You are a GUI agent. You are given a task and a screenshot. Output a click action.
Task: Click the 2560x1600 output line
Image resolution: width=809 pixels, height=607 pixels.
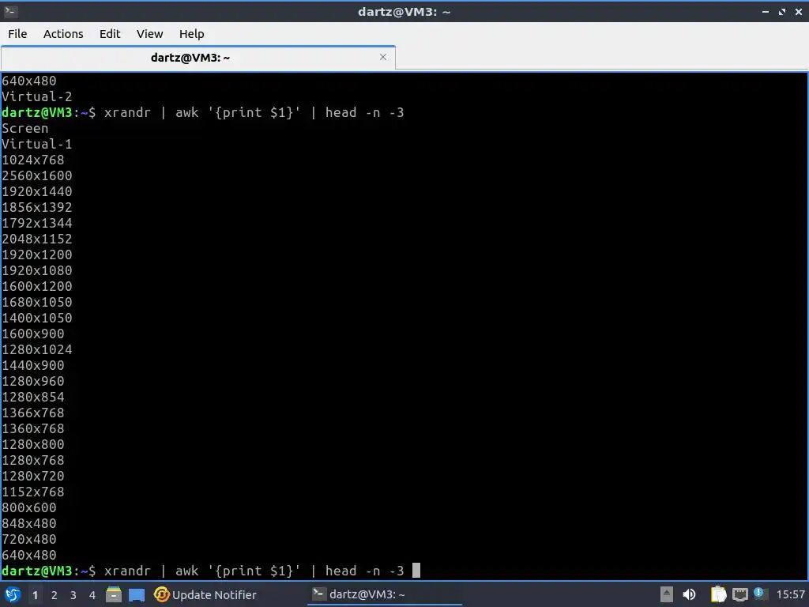pos(37,176)
